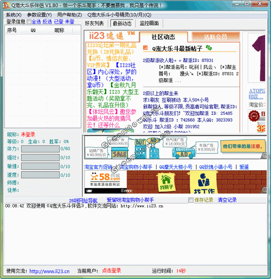Switch to the 最新动态 tab
This screenshot has width=271, height=279.
point(122,23)
